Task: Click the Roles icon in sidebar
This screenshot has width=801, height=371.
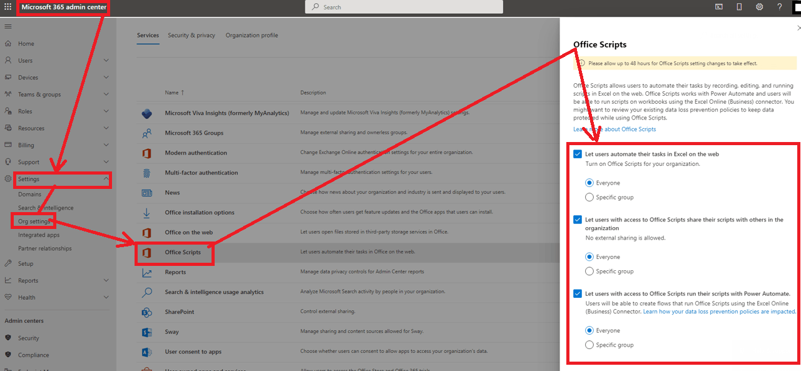Action: click(8, 111)
